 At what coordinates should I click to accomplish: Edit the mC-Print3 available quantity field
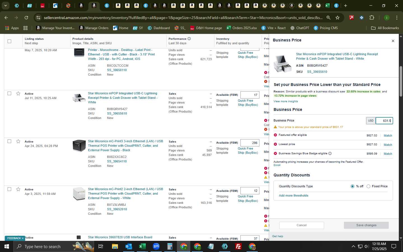250,143
